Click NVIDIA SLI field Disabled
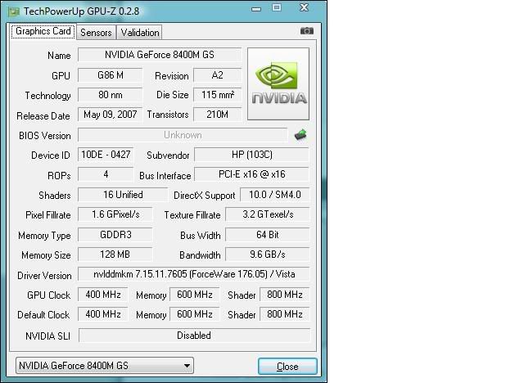 coord(194,336)
